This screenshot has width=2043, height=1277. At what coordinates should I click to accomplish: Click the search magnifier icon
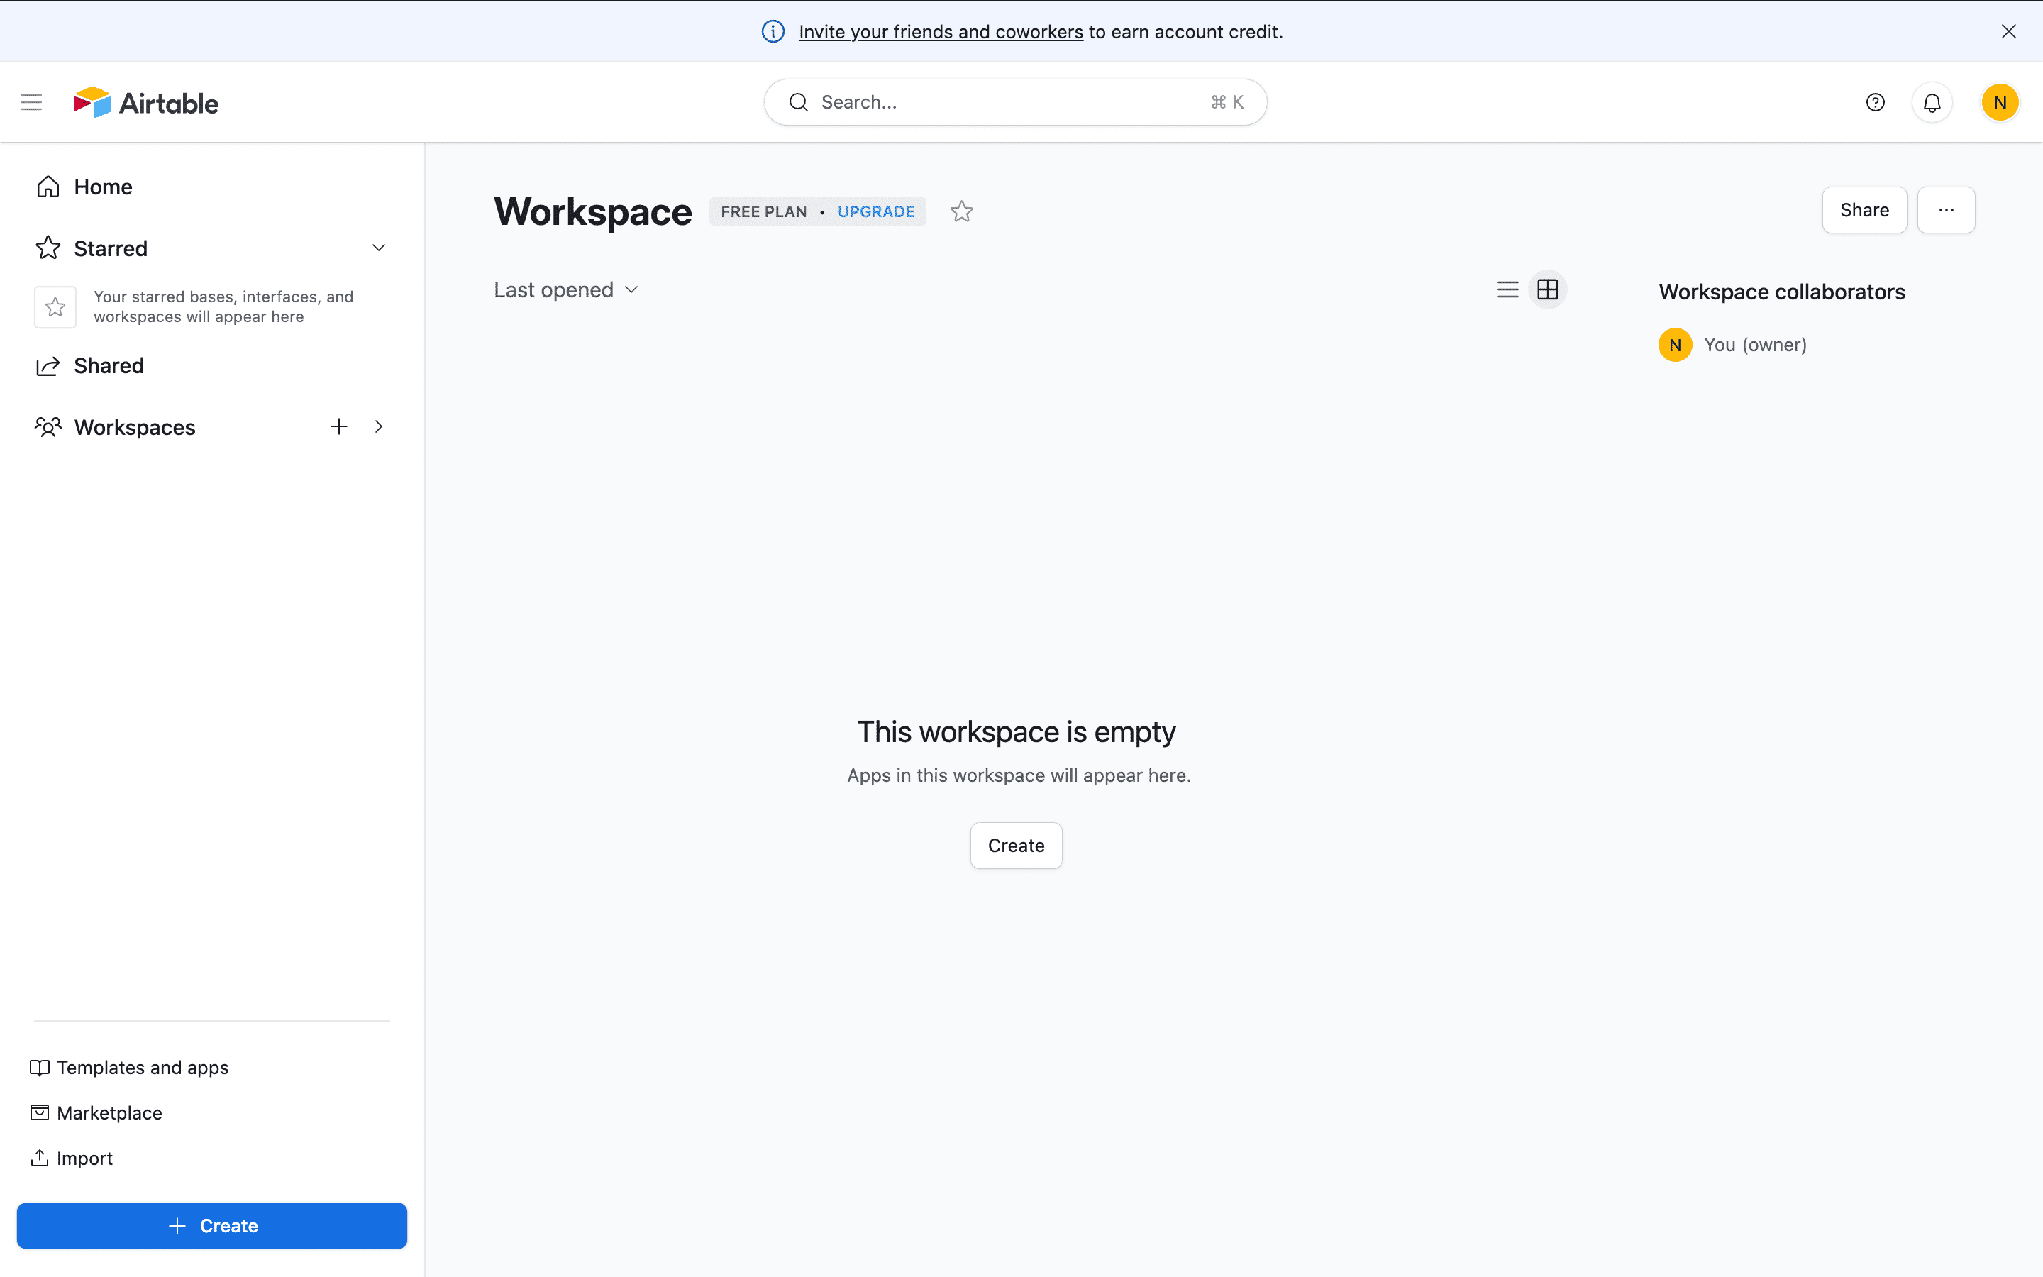[x=798, y=102]
